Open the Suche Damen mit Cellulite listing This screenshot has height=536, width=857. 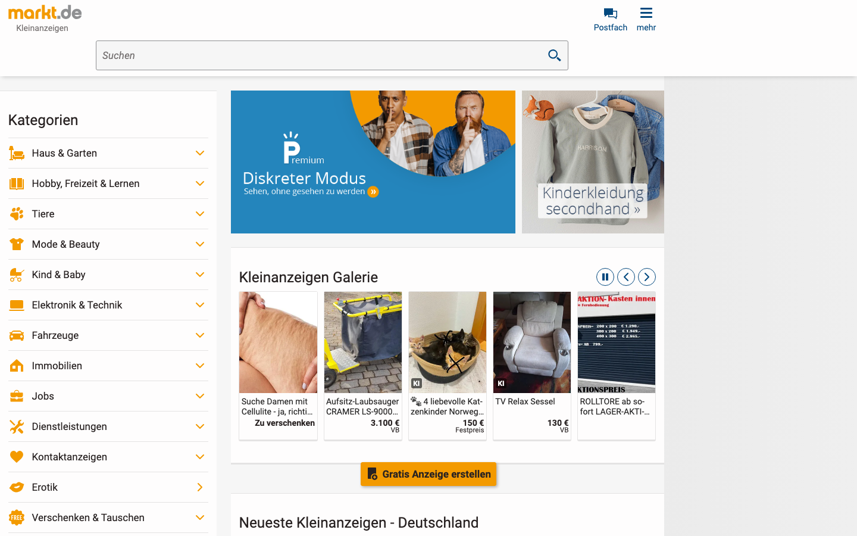(x=278, y=366)
